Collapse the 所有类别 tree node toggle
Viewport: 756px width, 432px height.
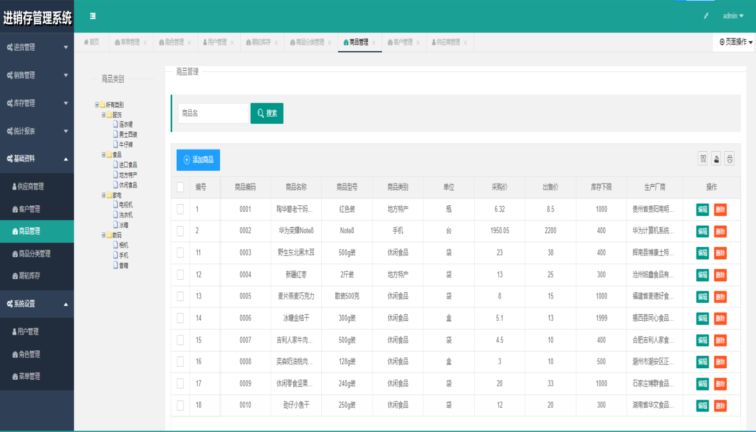tap(97, 105)
